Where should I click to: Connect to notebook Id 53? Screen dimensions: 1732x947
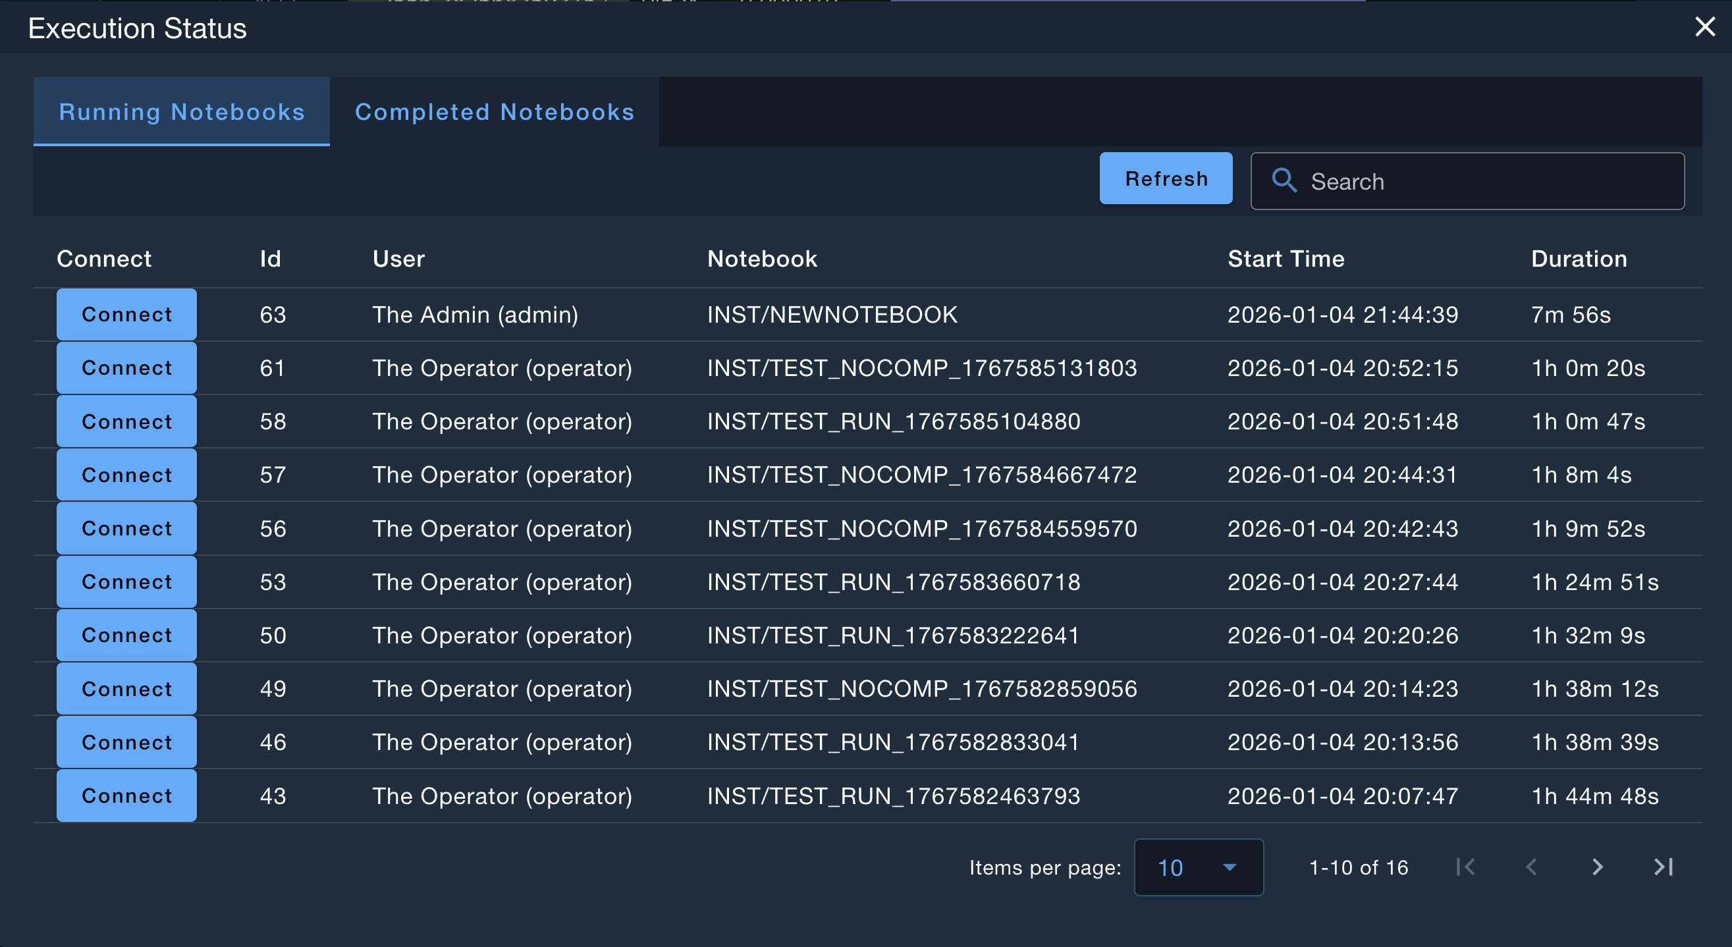tap(126, 582)
